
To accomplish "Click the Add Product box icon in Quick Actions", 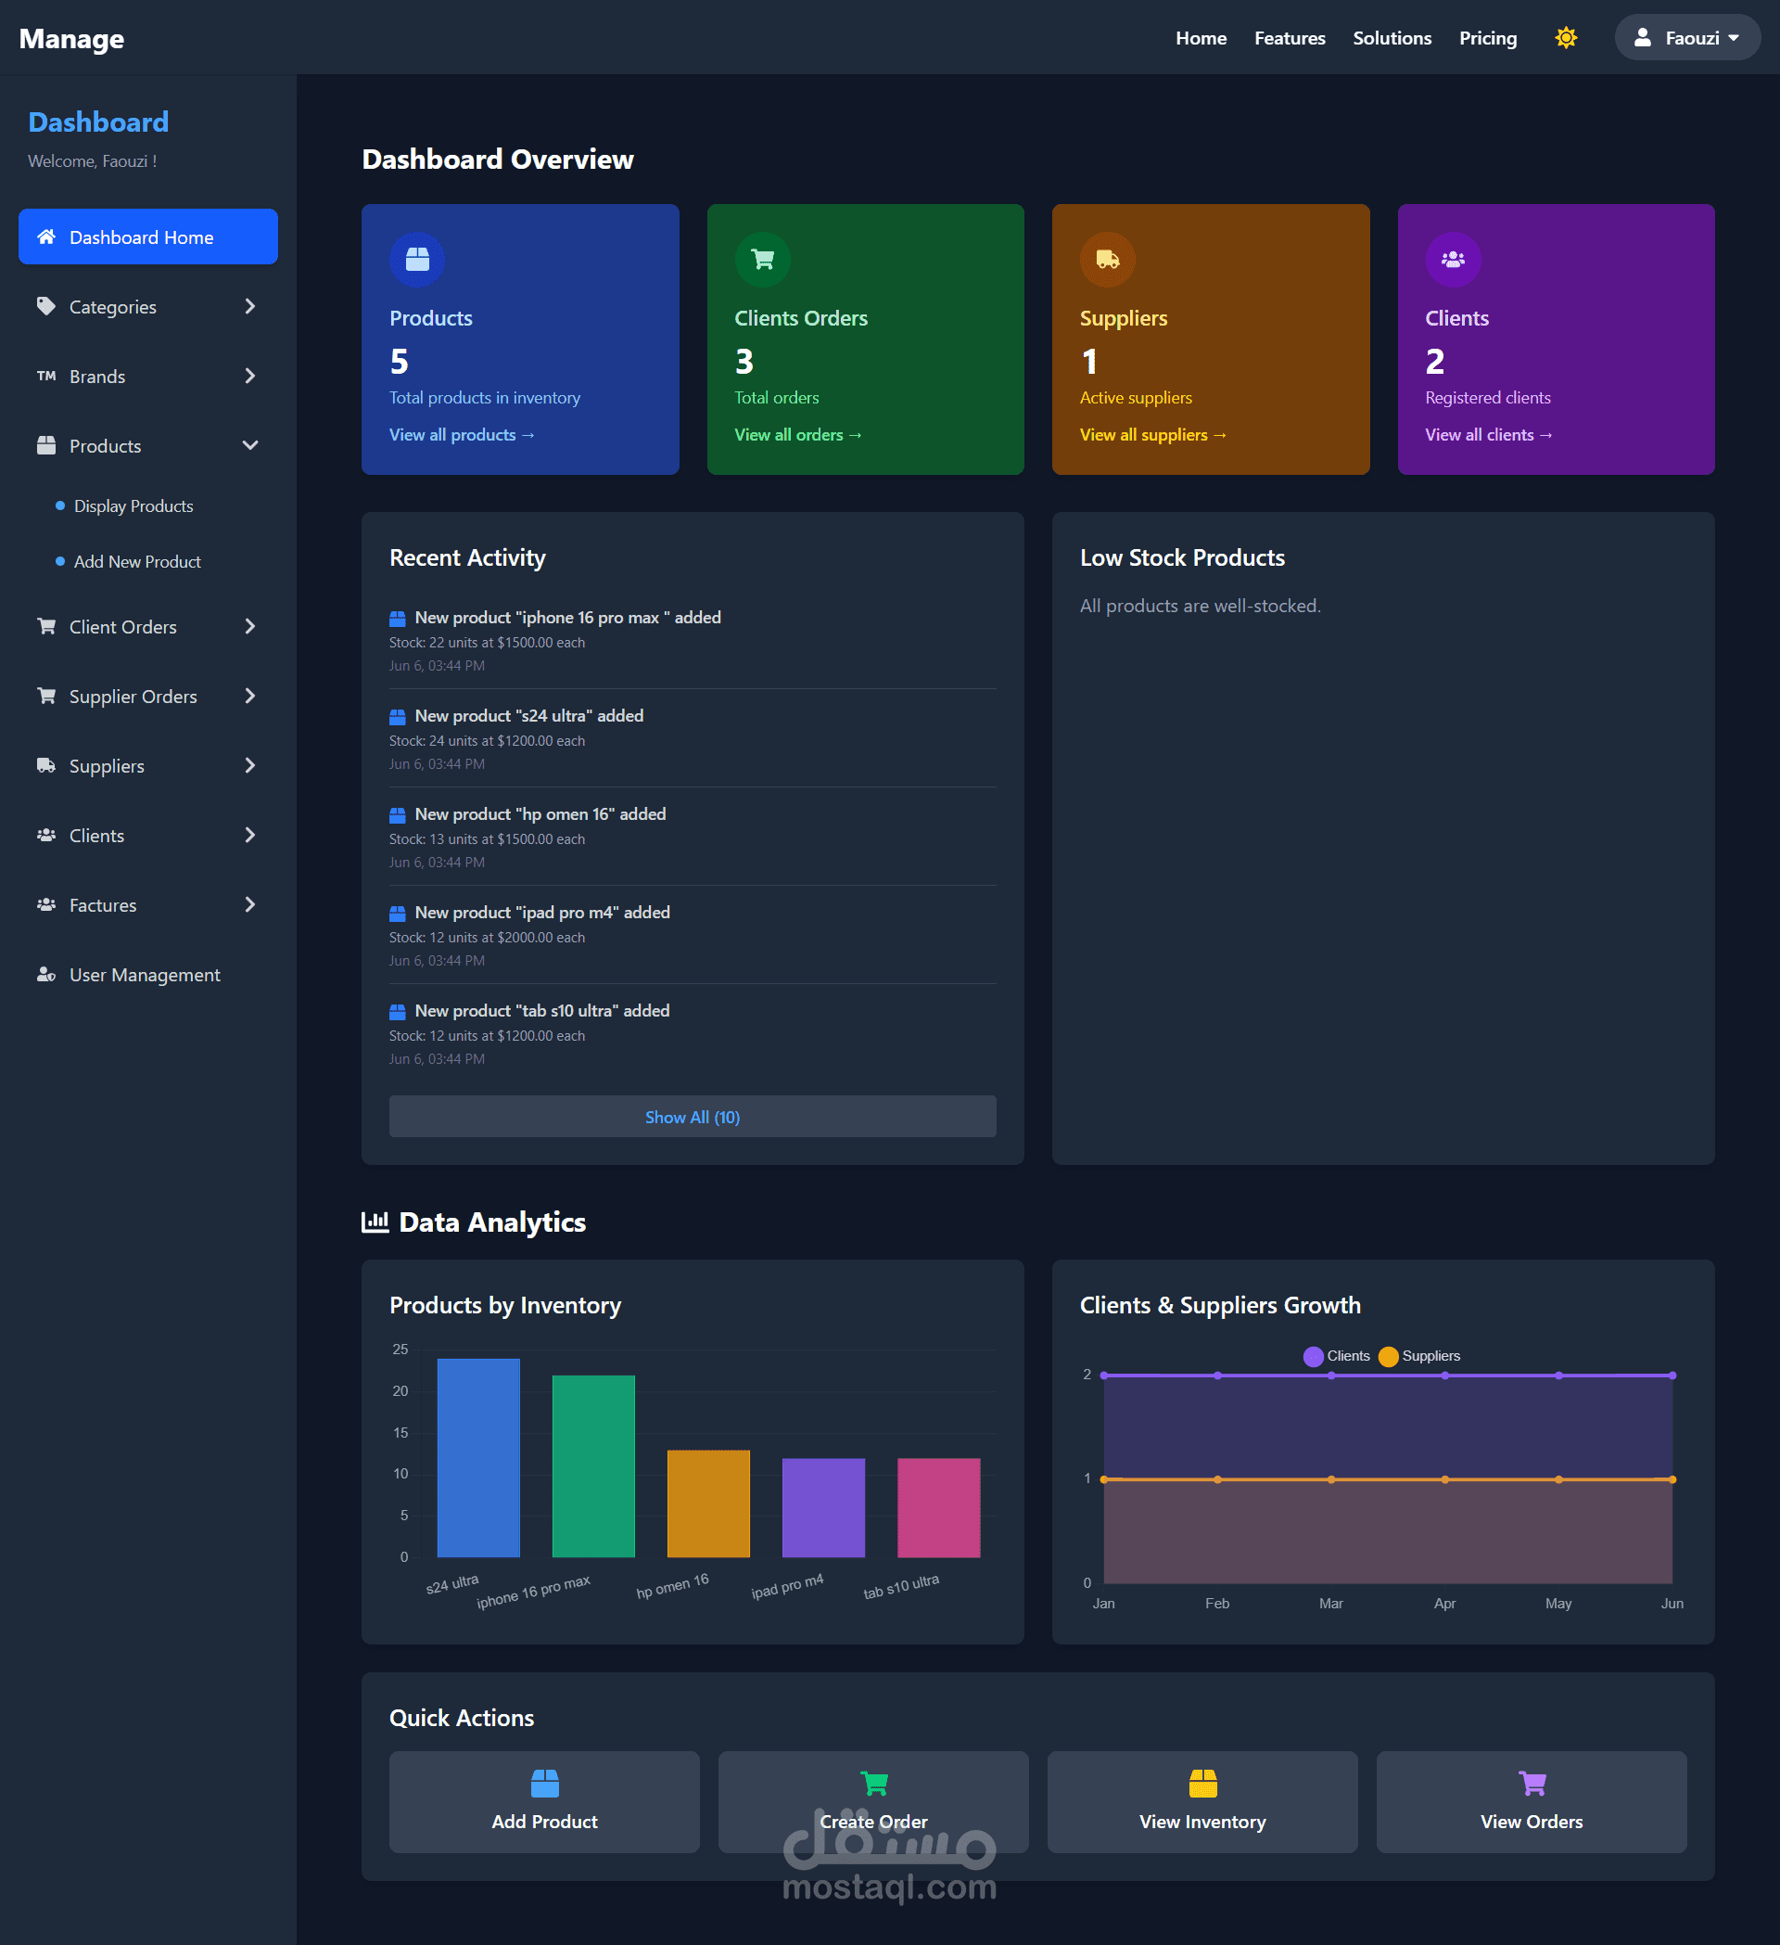I will click(544, 1784).
